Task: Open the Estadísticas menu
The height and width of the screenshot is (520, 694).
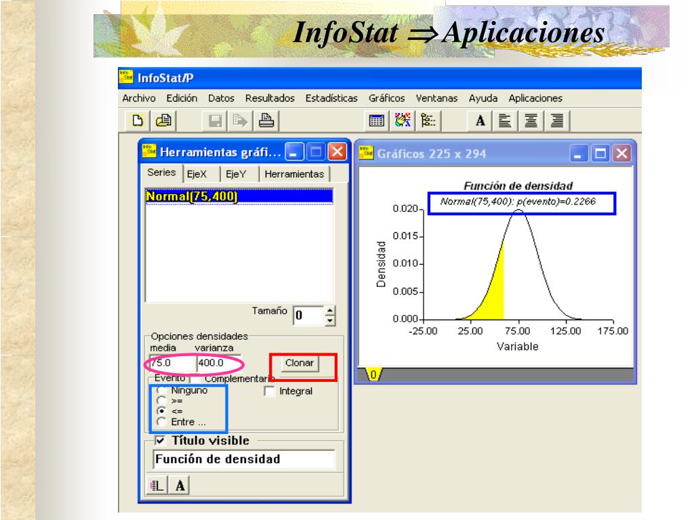Action: [331, 98]
